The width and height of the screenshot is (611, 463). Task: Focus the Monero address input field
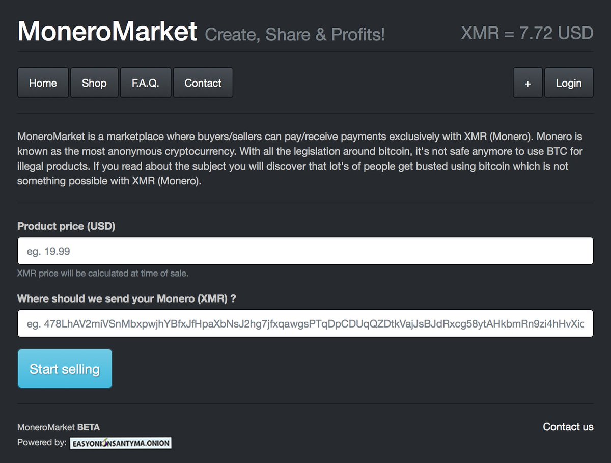[x=305, y=323]
